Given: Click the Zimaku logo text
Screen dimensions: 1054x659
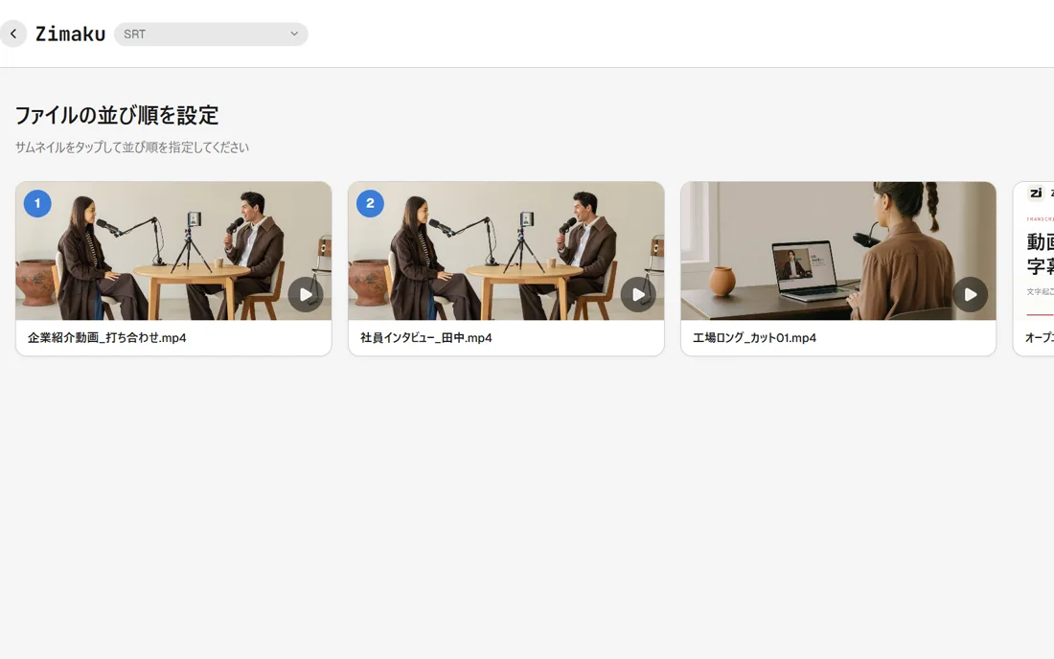Looking at the screenshot, I should (x=71, y=34).
